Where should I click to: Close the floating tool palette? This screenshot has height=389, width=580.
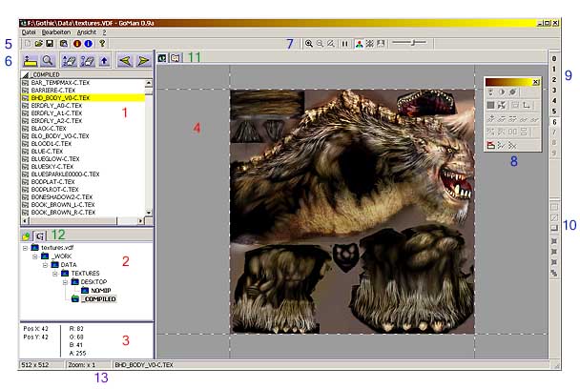pyautogui.click(x=536, y=82)
